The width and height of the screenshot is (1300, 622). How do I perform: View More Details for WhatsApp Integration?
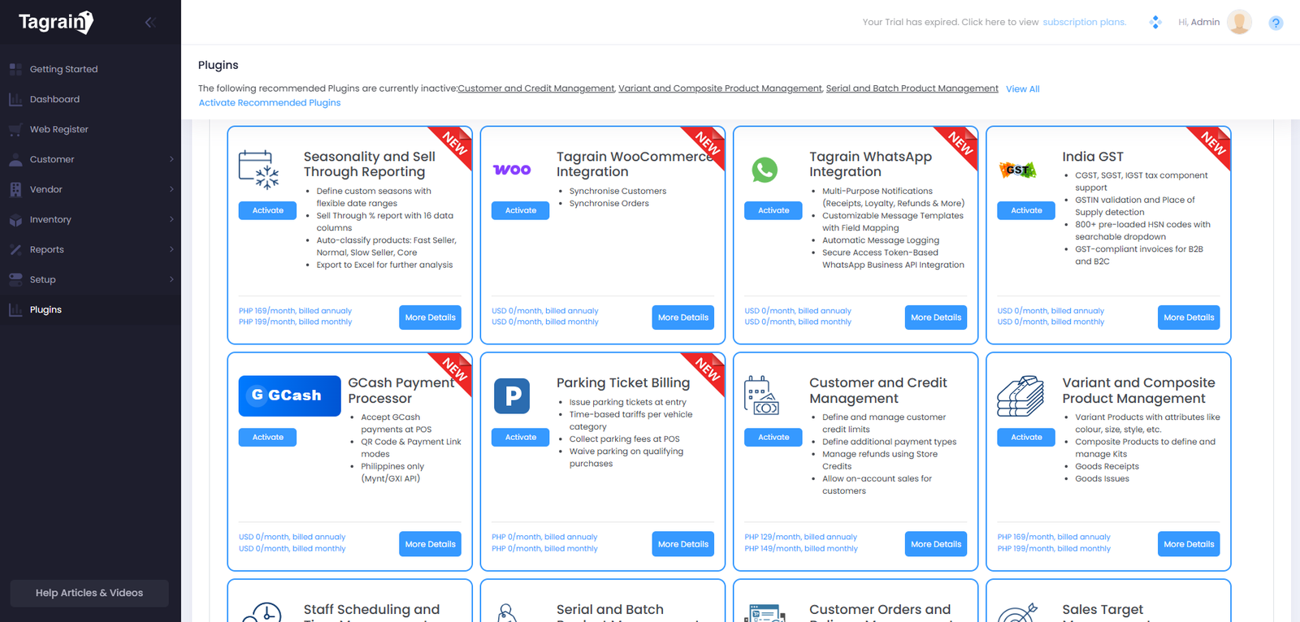point(936,317)
